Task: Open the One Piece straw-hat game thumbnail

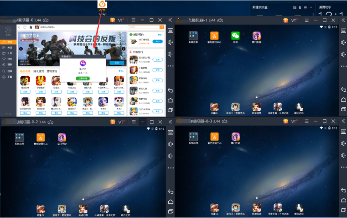Action: (88, 102)
